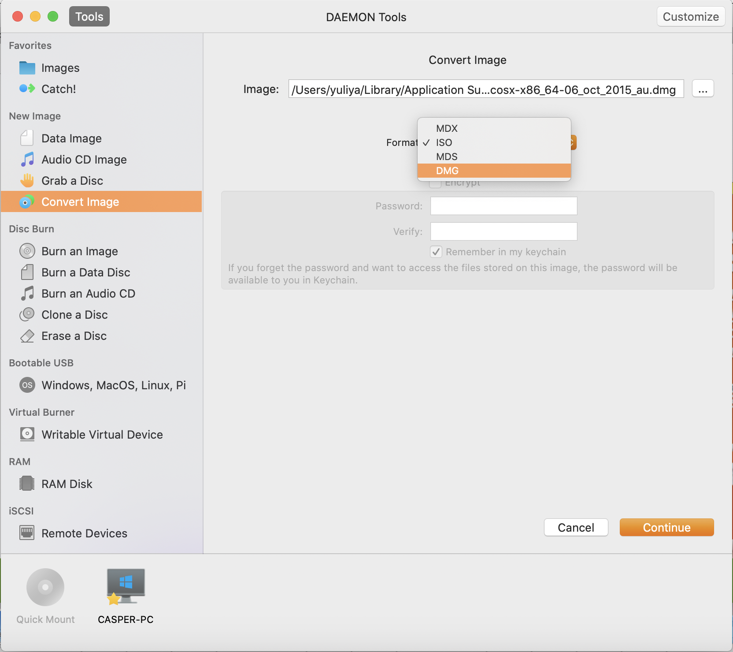
Task: Select the Clone a Disc label
Action: (x=74, y=315)
